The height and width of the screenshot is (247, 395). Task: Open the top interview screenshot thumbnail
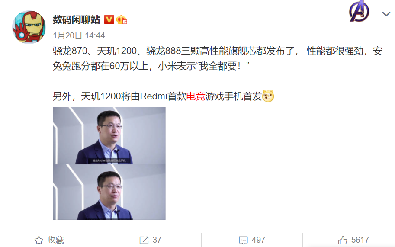tap(109, 135)
